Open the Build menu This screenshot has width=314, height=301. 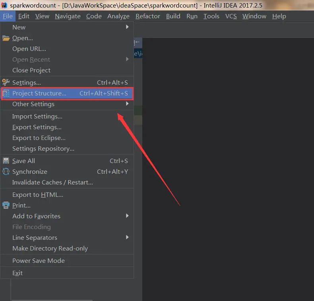point(173,16)
